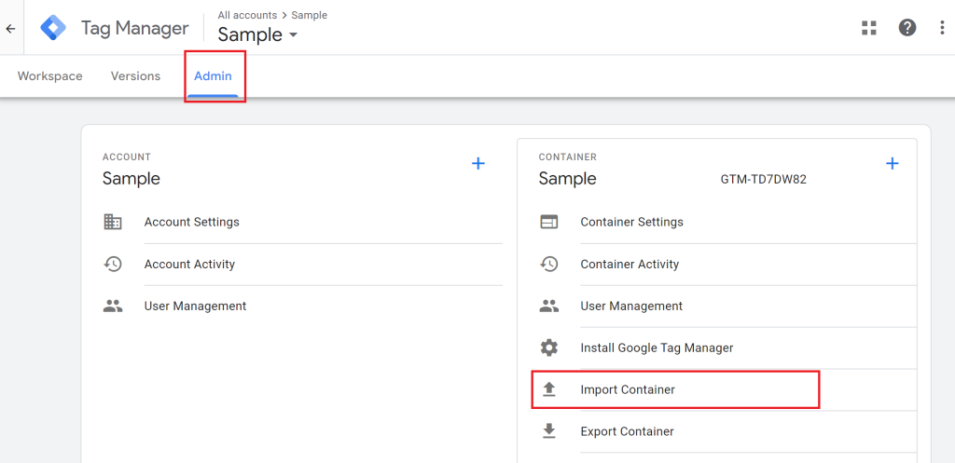Open Import Container
Screen dimensions: 955x463
click(628, 389)
